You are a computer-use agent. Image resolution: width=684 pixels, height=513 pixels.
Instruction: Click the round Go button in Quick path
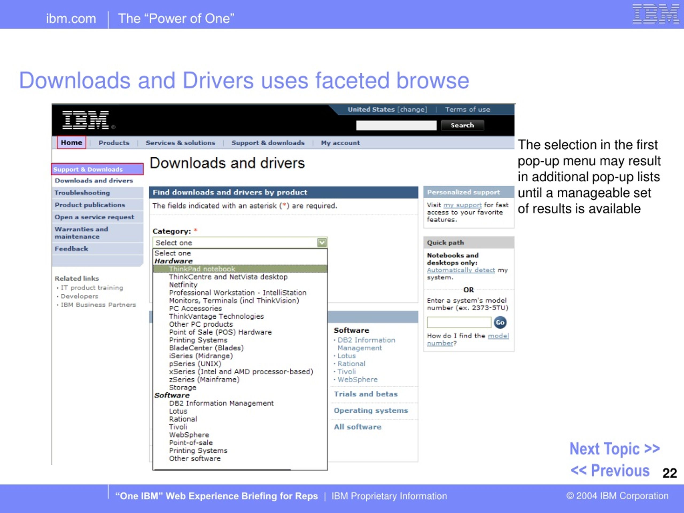pyautogui.click(x=500, y=322)
